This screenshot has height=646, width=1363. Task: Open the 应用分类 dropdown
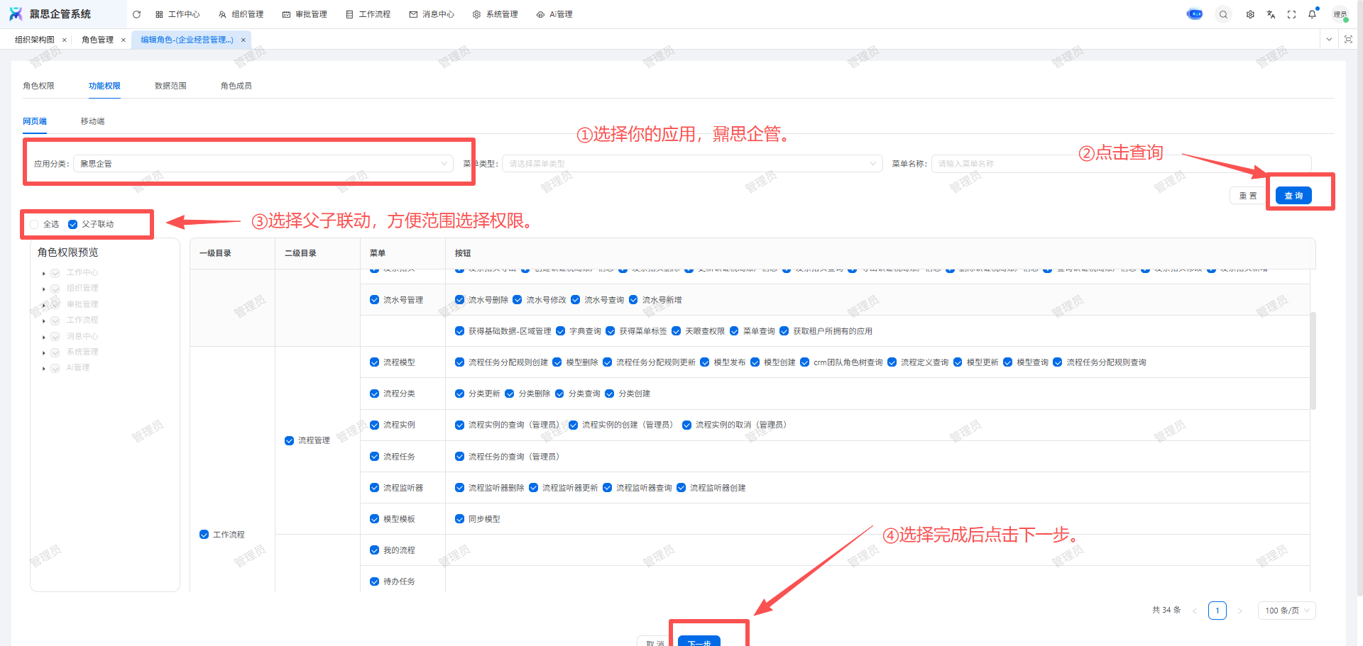pyautogui.click(x=263, y=164)
